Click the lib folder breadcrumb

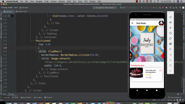[16, 8]
